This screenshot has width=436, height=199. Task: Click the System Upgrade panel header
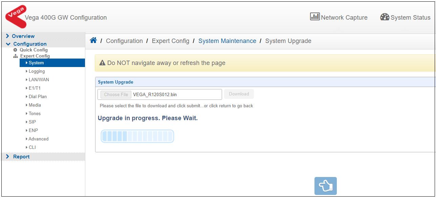click(x=265, y=82)
